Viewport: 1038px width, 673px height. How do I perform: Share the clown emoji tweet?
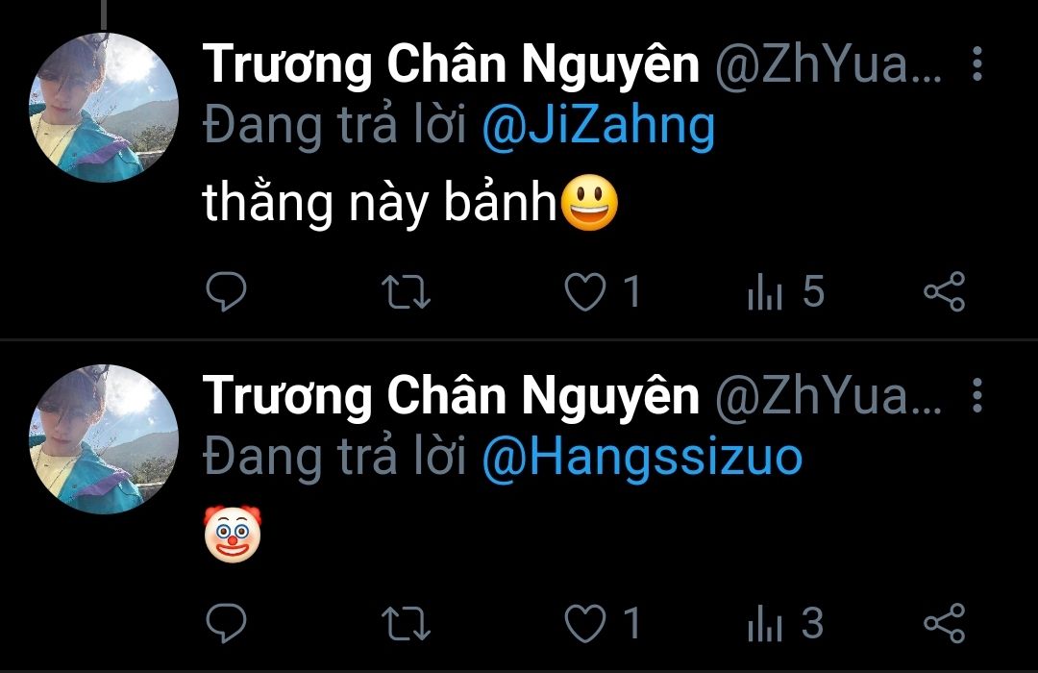945,623
